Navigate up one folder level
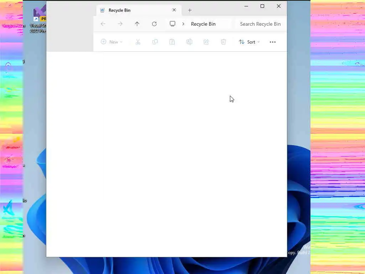 (x=137, y=24)
